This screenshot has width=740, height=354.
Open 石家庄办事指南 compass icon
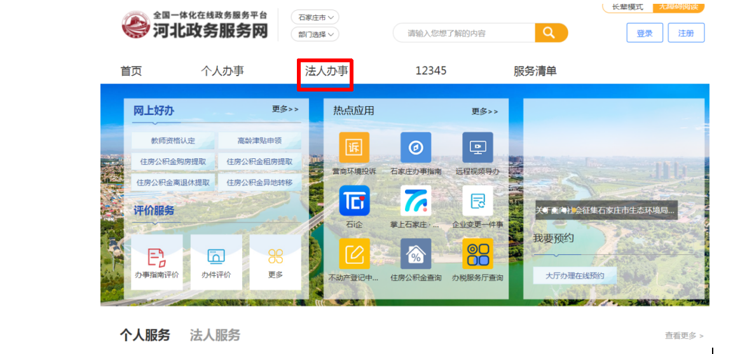(x=416, y=147)
